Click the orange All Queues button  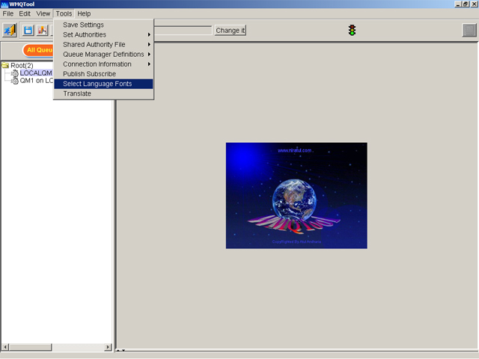pyautogui.click(x=38, y=50)
